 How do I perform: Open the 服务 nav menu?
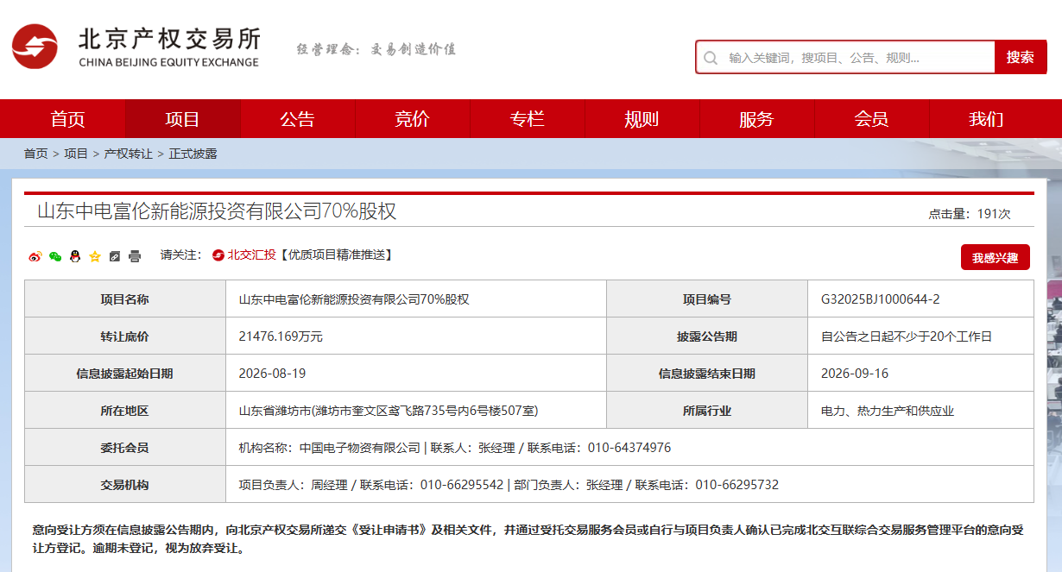tap(756, 119)
